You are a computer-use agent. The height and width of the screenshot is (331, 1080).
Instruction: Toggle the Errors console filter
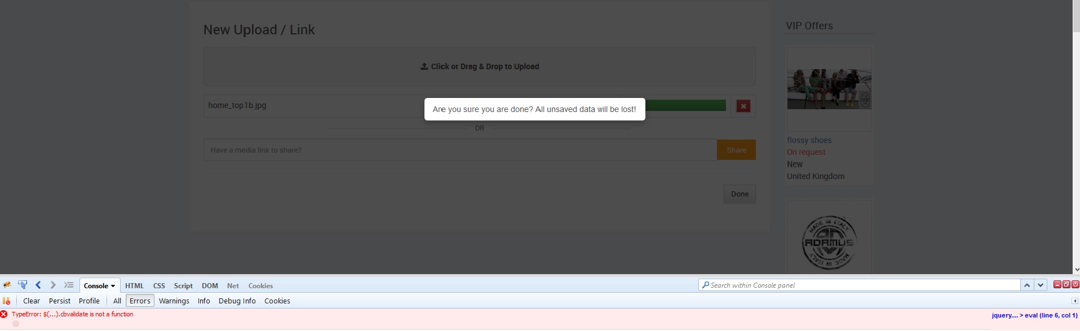click(x=140, y=301)
